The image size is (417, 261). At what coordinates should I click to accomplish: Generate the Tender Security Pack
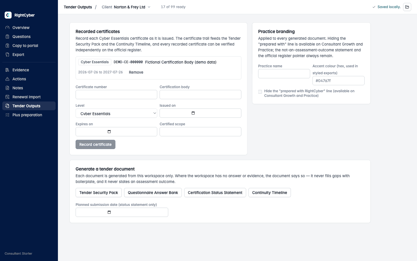coord(99,193)
